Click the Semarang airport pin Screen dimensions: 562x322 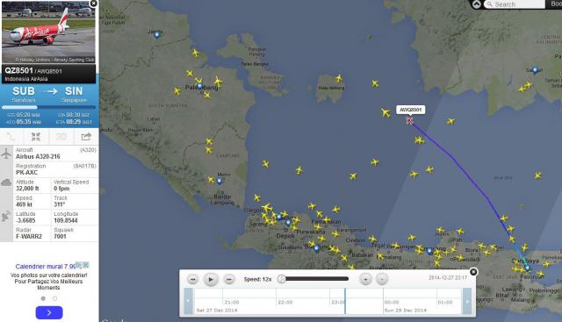(429, 252)
